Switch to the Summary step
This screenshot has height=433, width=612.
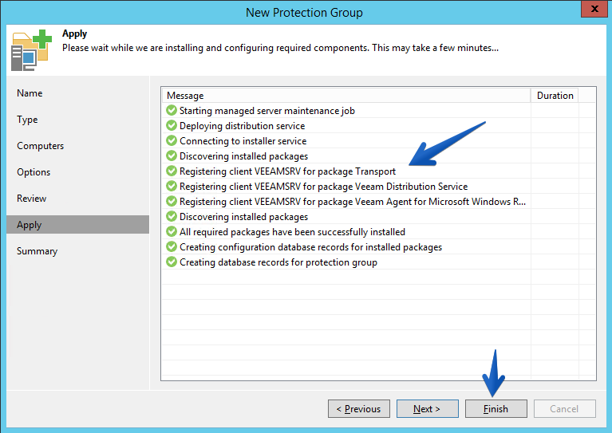37,251
